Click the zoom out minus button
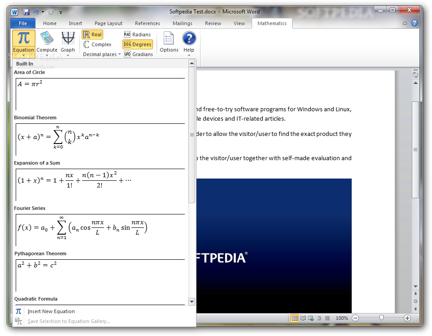 [355, 319]
